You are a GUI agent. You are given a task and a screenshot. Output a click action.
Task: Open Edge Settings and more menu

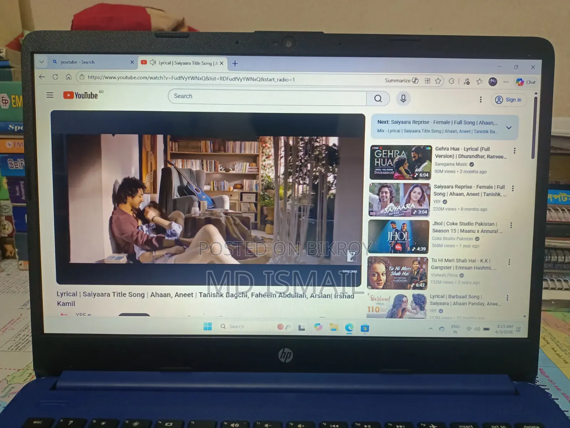coord(506,82)
